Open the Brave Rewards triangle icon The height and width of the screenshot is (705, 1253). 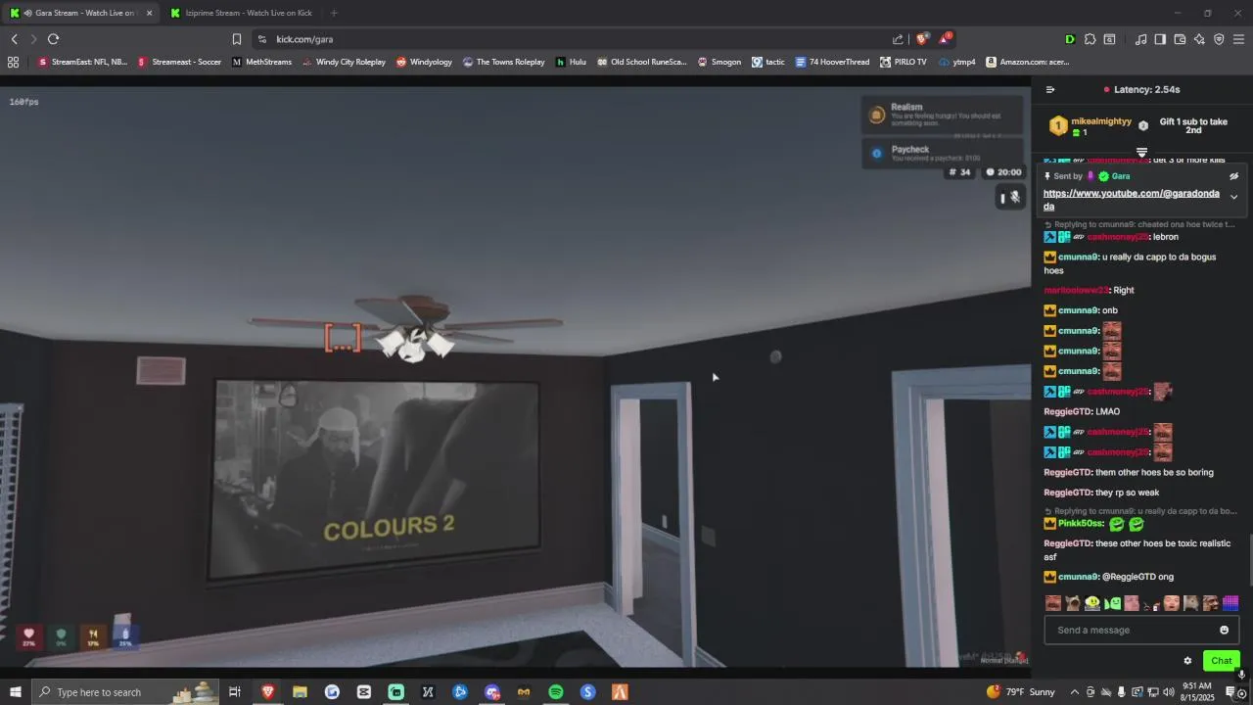945,39
